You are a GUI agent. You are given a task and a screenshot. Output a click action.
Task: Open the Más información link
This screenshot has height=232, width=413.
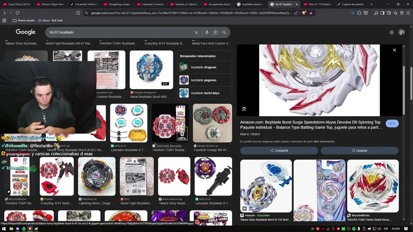tap(324, 141)
